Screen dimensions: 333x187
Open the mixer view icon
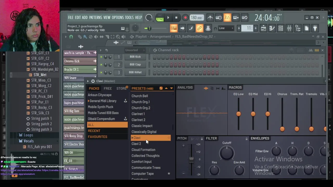click(x=289, y=28)
